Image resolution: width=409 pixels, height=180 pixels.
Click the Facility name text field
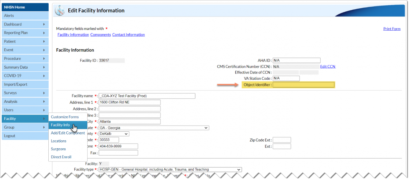[x=147, y=96]
